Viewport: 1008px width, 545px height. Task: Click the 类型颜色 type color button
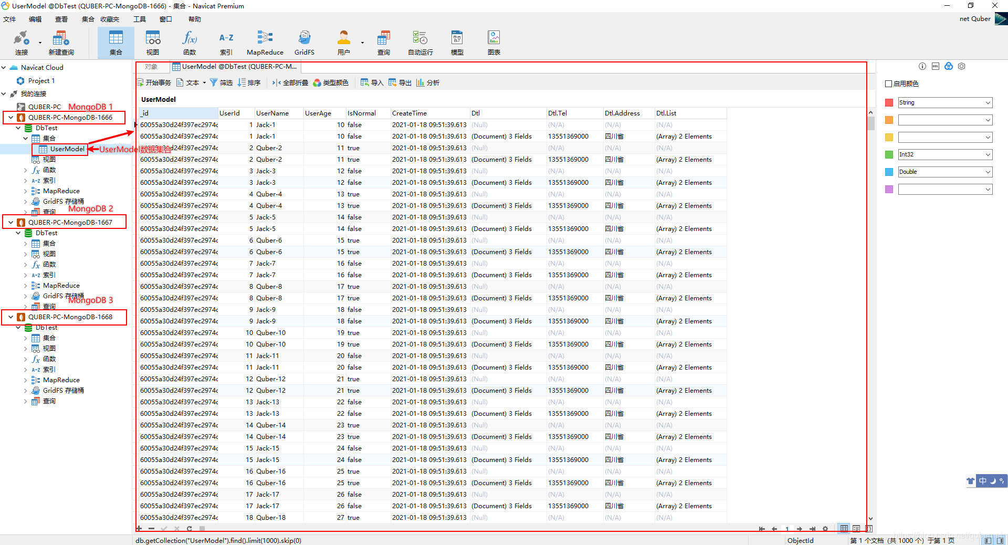tap(331, 83)
